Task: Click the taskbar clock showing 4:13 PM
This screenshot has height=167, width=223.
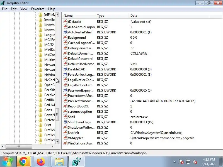Action: pyautogui.click(x=209, y=162)
